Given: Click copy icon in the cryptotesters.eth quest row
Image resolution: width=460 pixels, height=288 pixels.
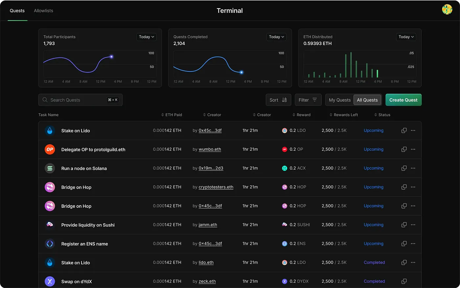Looking at the screenshot, I should pos(404,187).
